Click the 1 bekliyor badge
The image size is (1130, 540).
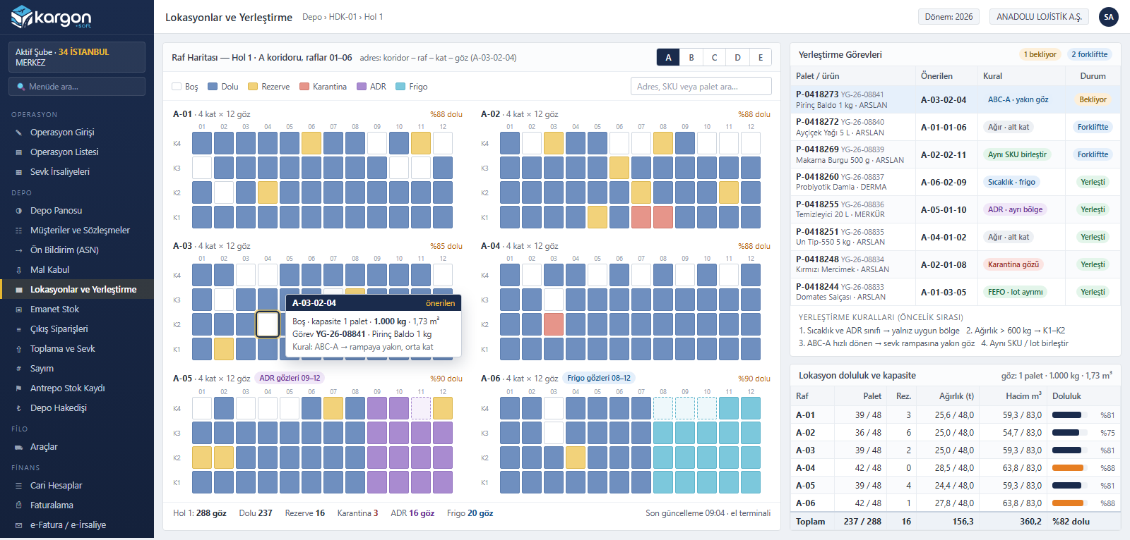coord(1040,54)
